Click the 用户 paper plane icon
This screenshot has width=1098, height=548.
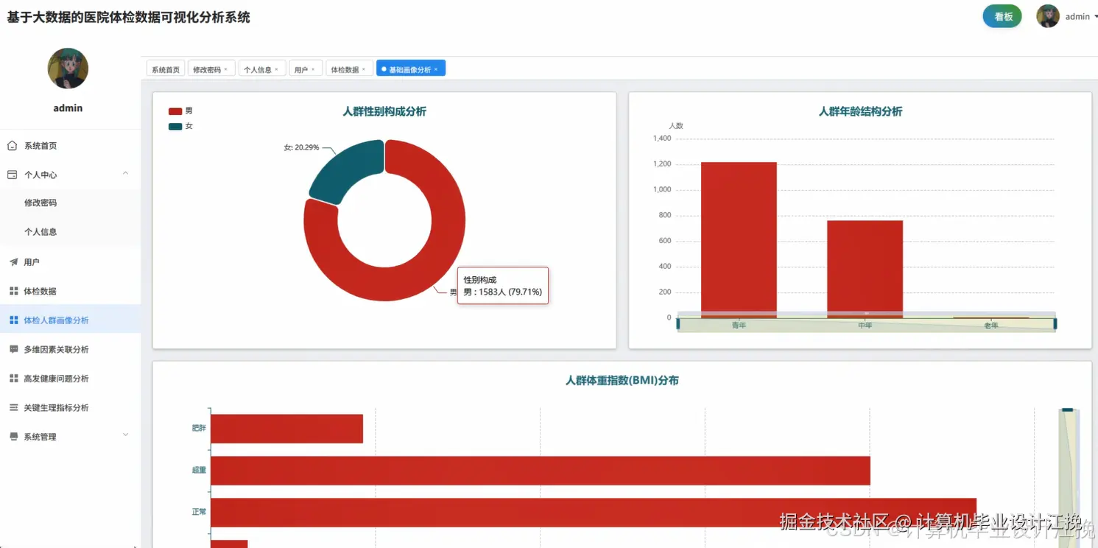click(x=13, y=262)
